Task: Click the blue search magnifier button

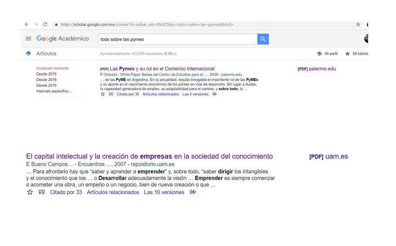Action: (263, 39)
